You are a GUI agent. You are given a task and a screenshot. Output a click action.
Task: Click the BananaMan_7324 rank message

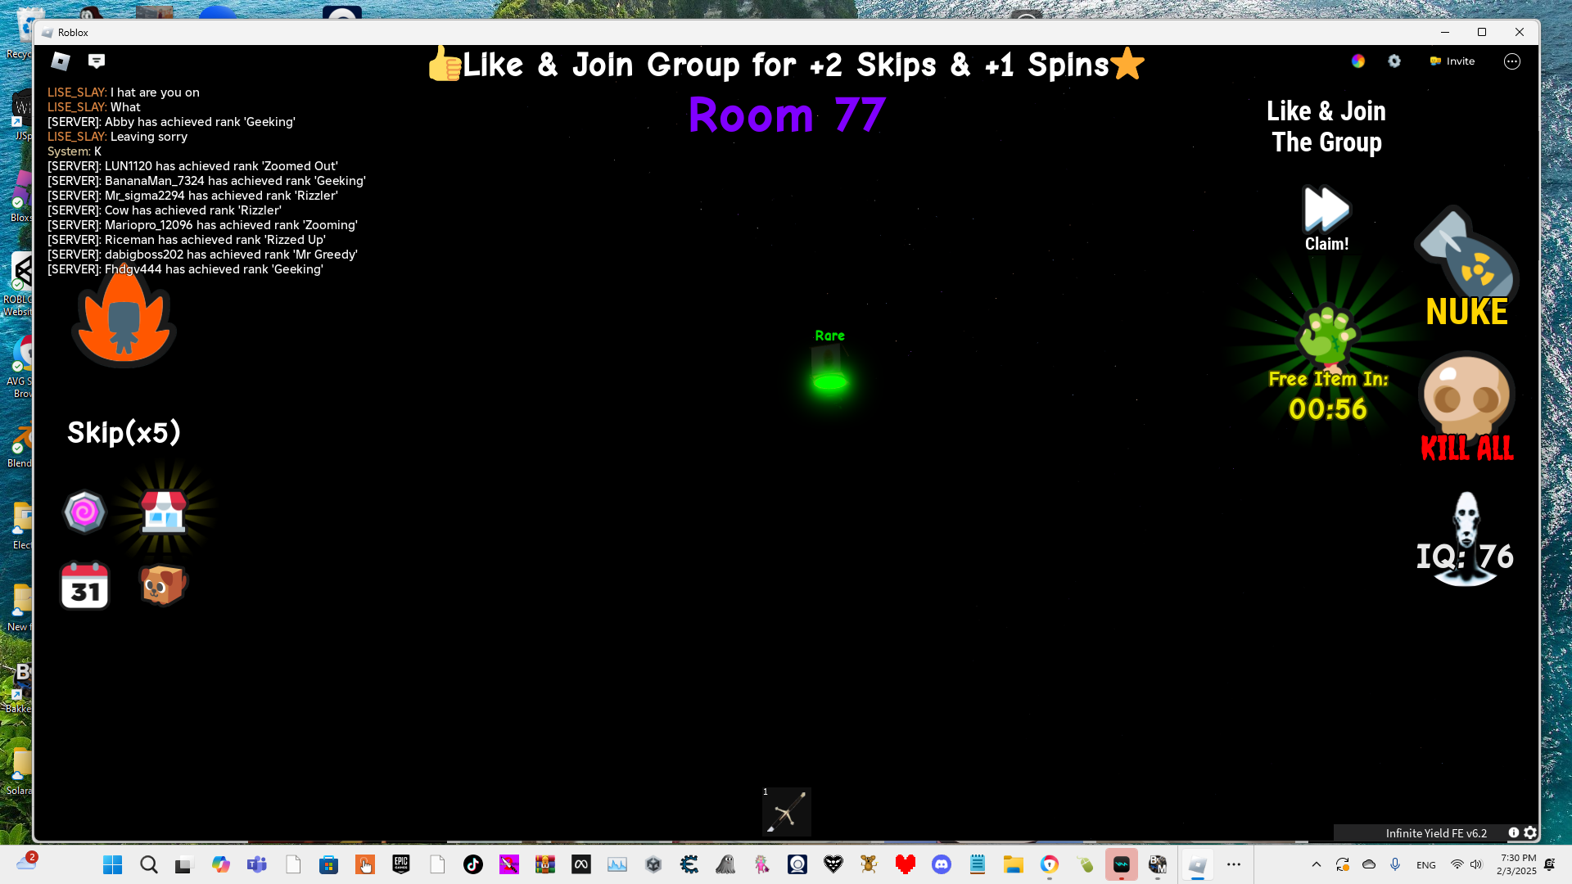(x=206, y=181)
